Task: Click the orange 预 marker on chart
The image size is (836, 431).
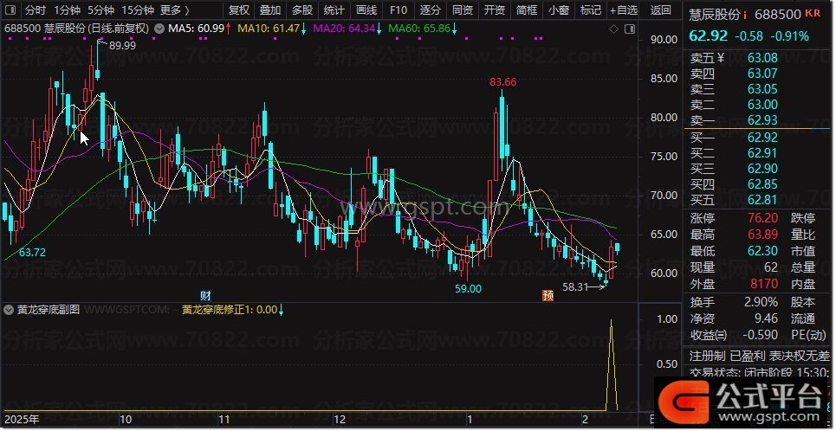Action: click(x=548, y=294)
